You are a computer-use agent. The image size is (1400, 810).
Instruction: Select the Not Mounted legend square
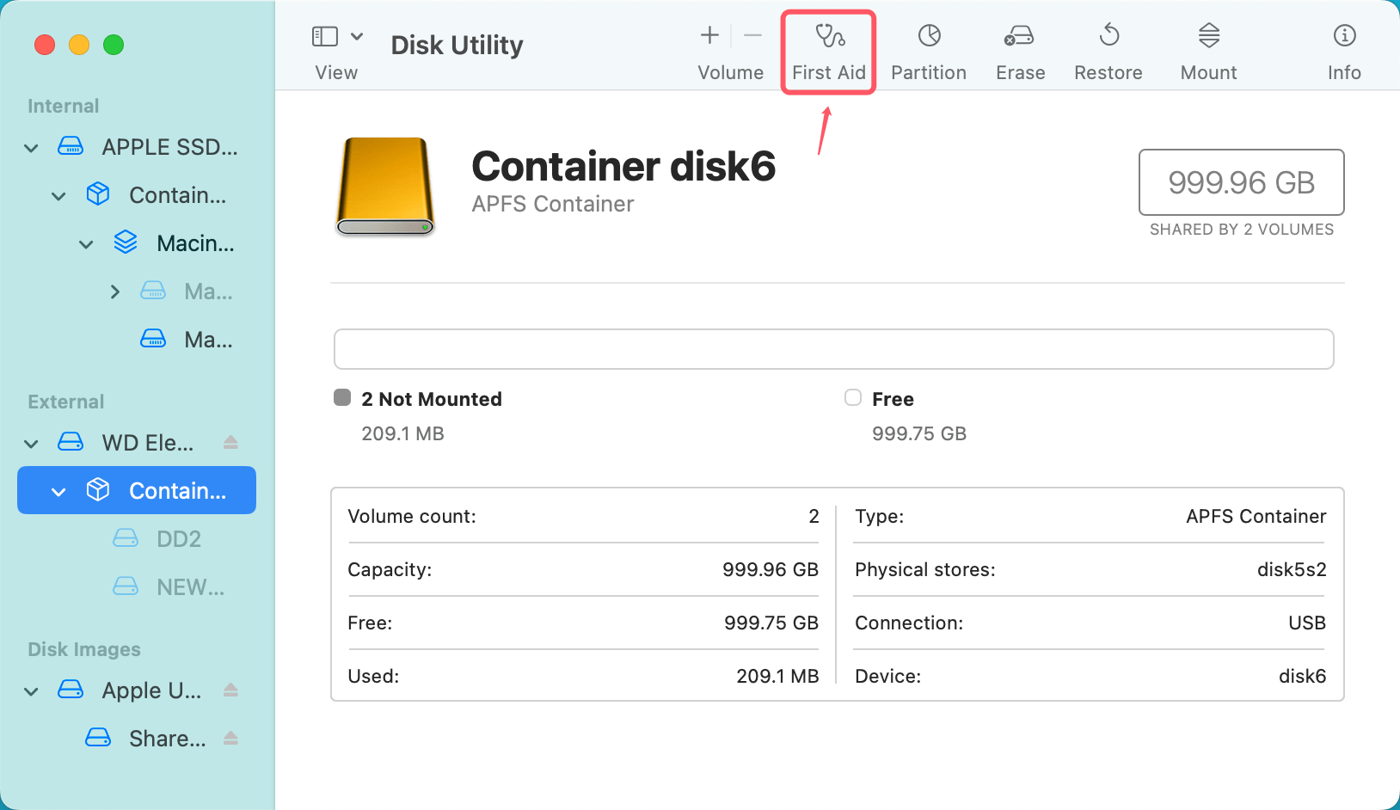pyautogui.click(x=341, y=397)
